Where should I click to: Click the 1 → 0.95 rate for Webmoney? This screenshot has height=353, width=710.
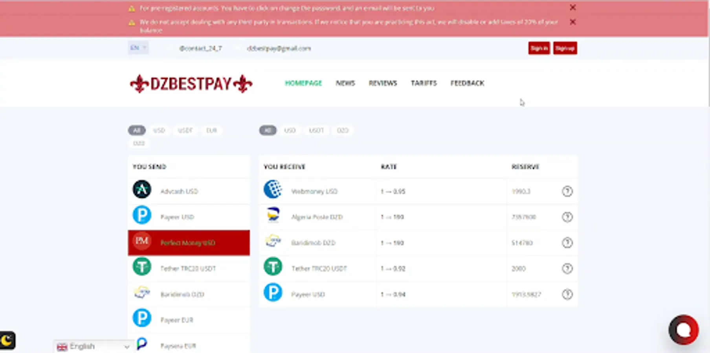393,191
